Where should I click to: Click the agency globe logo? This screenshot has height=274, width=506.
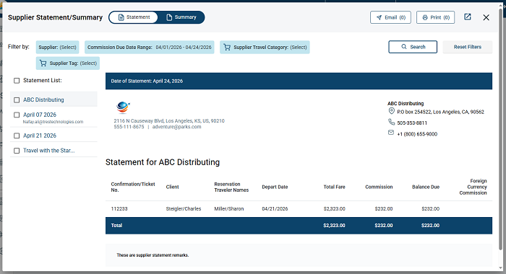123,107
